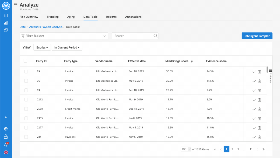
Task: Tick the checkbox for entry 96
Action: (x=26, y=81)
